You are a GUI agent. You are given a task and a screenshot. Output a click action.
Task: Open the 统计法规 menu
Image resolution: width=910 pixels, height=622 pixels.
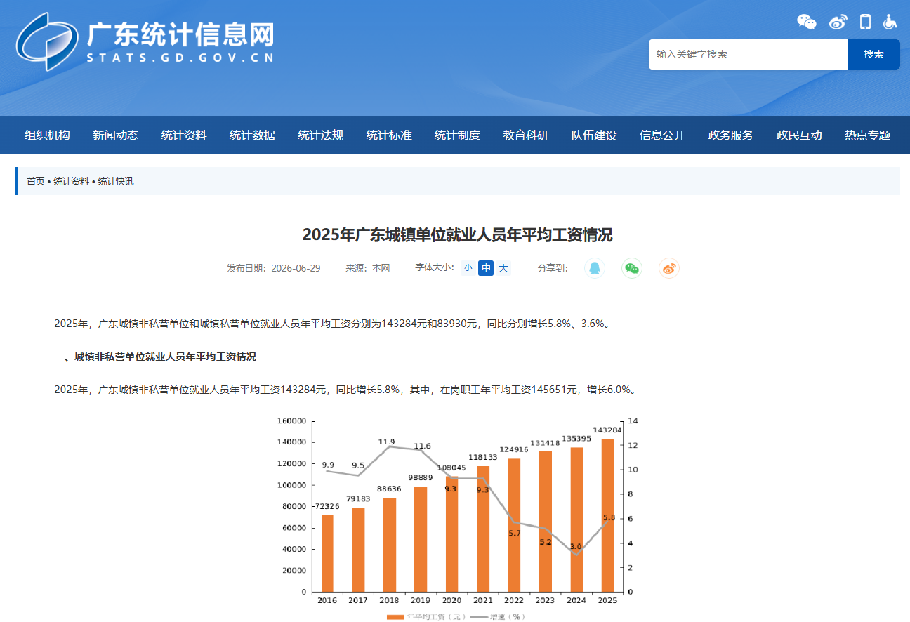click(321, 135)
